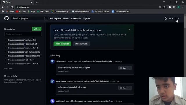Open salim-maula avatar beside responsive-list-joke event
Image resolution: width=186 pixels, height=105 pixels.
point(52,62)
